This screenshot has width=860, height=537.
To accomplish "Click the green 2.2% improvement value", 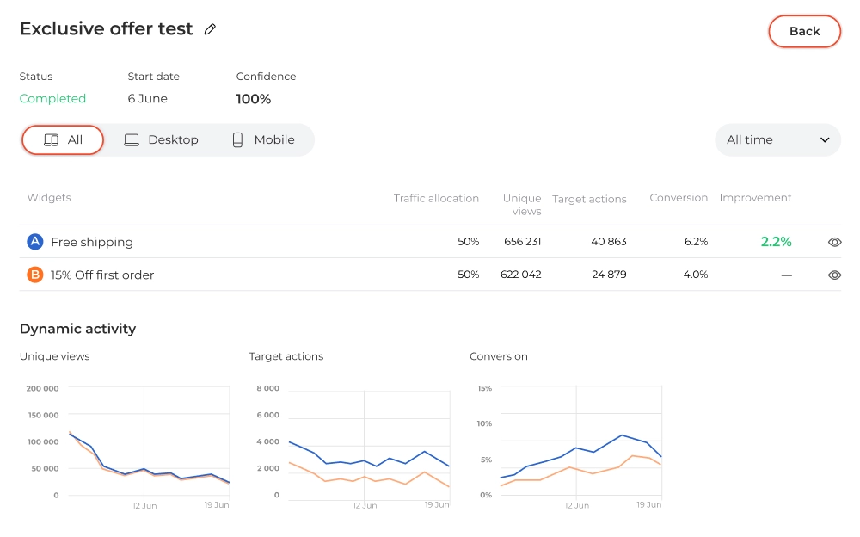I will 776,242.
